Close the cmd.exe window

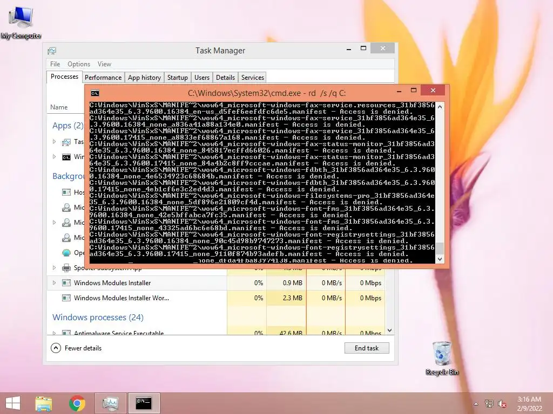433,90
